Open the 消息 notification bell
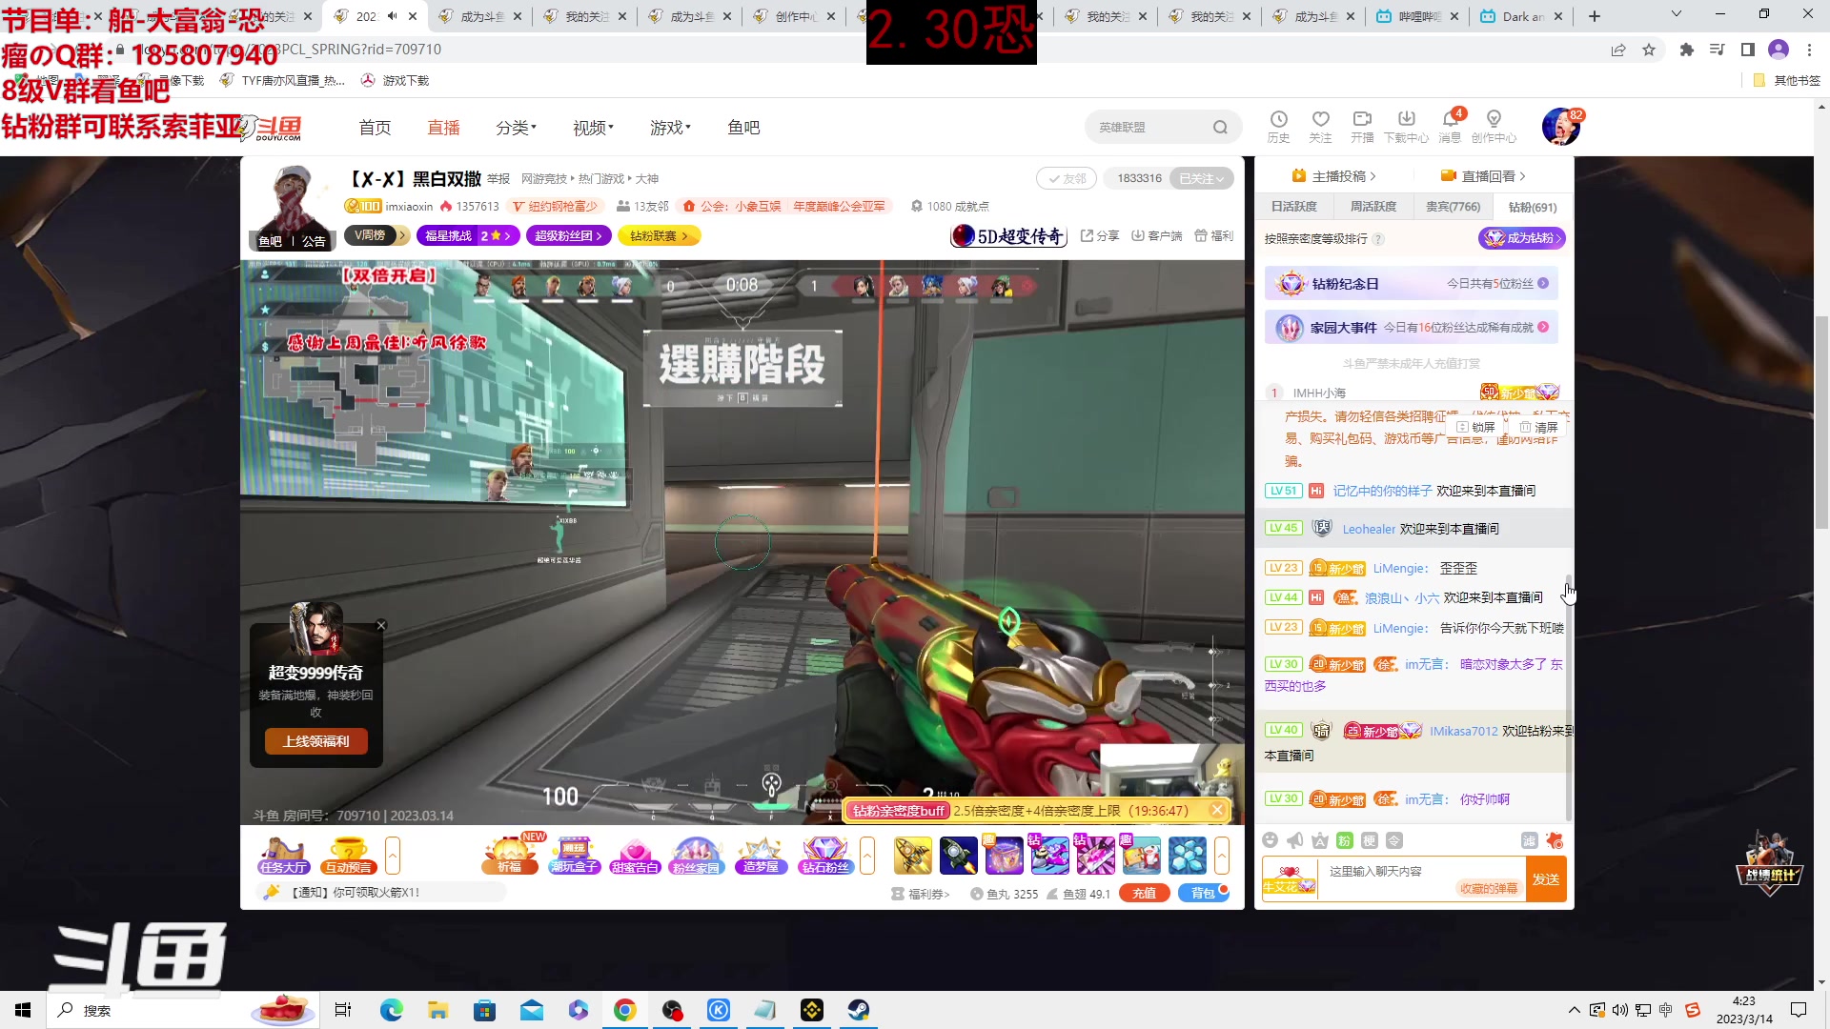Image resolution: width=1830 pixels, height=1029 pixels. click(x=1450, y=126)
